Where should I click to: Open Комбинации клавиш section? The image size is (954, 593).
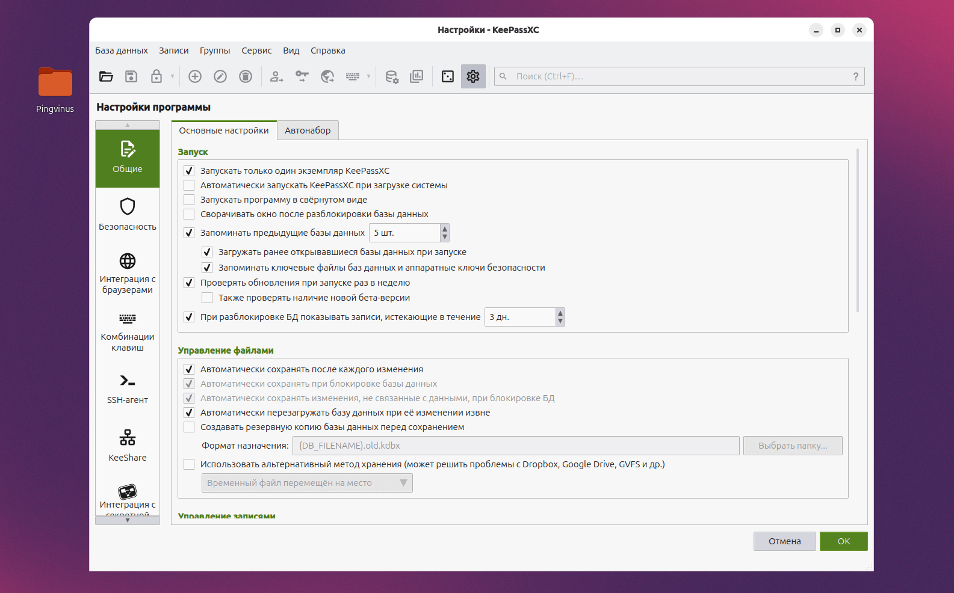click(x=128, y=331)
